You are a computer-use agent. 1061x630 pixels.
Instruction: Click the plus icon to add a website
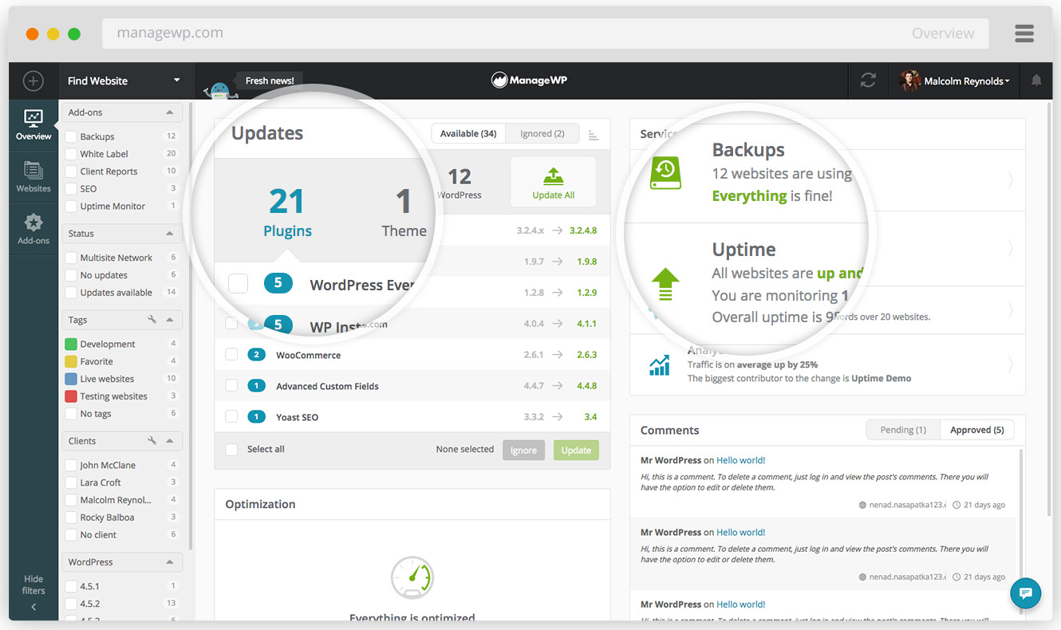[33, 81]
